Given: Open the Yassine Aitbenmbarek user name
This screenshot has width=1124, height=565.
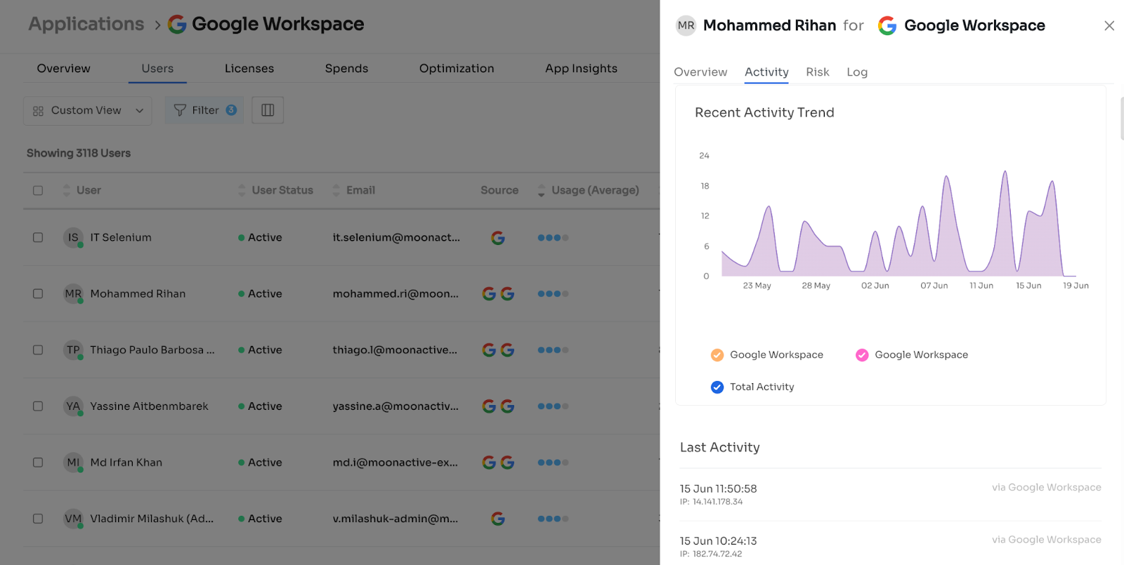Looking at the screenshot, I should tap(149, 406).
